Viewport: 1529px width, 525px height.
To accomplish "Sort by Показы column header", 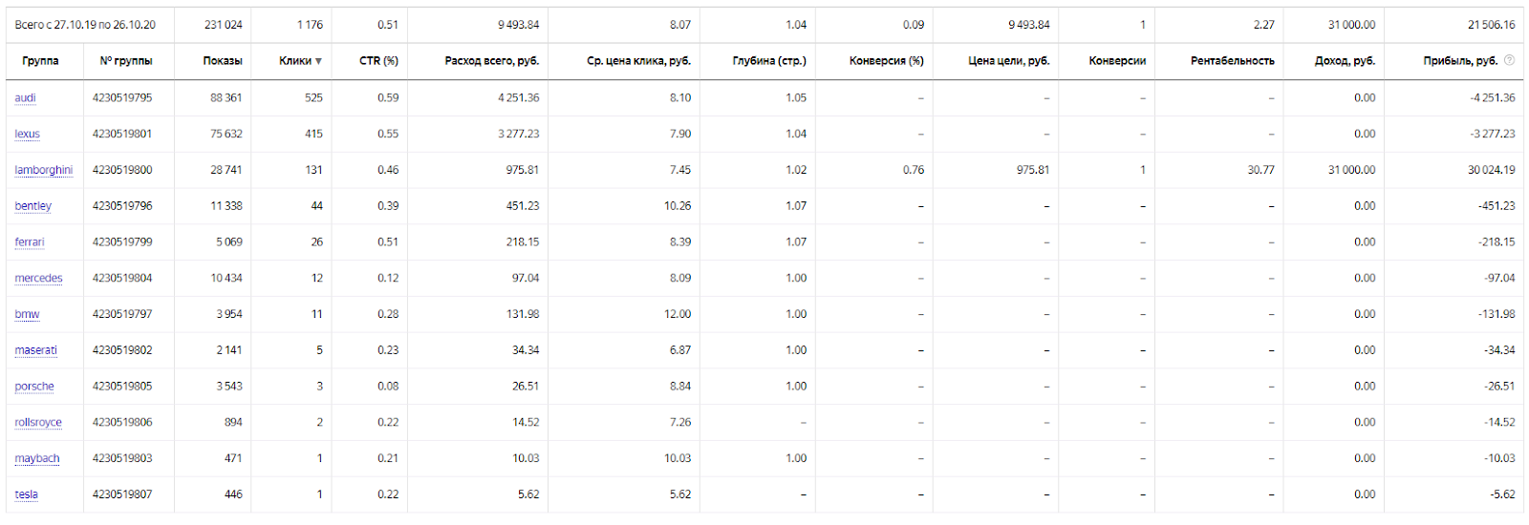I will (x=223, y=61).
